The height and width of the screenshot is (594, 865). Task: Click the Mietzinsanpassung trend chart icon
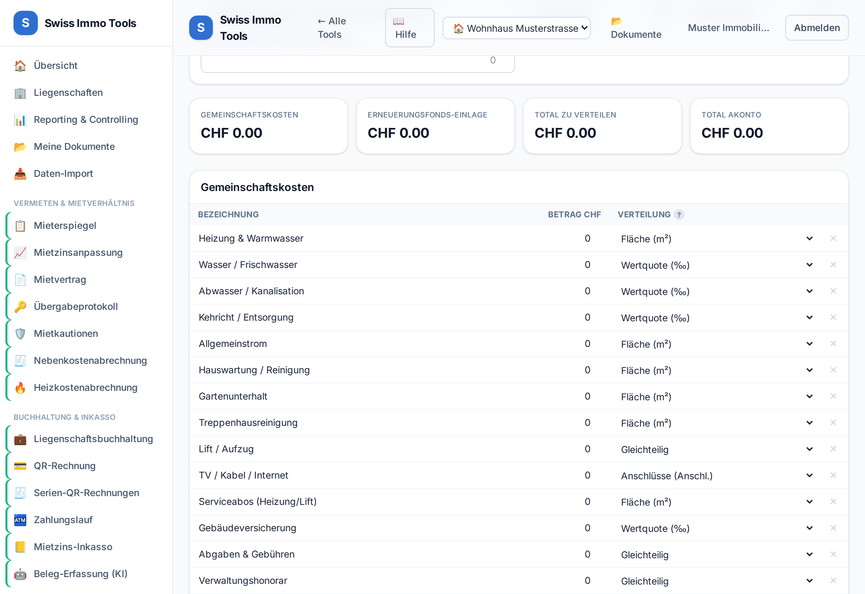pos(20,252)
